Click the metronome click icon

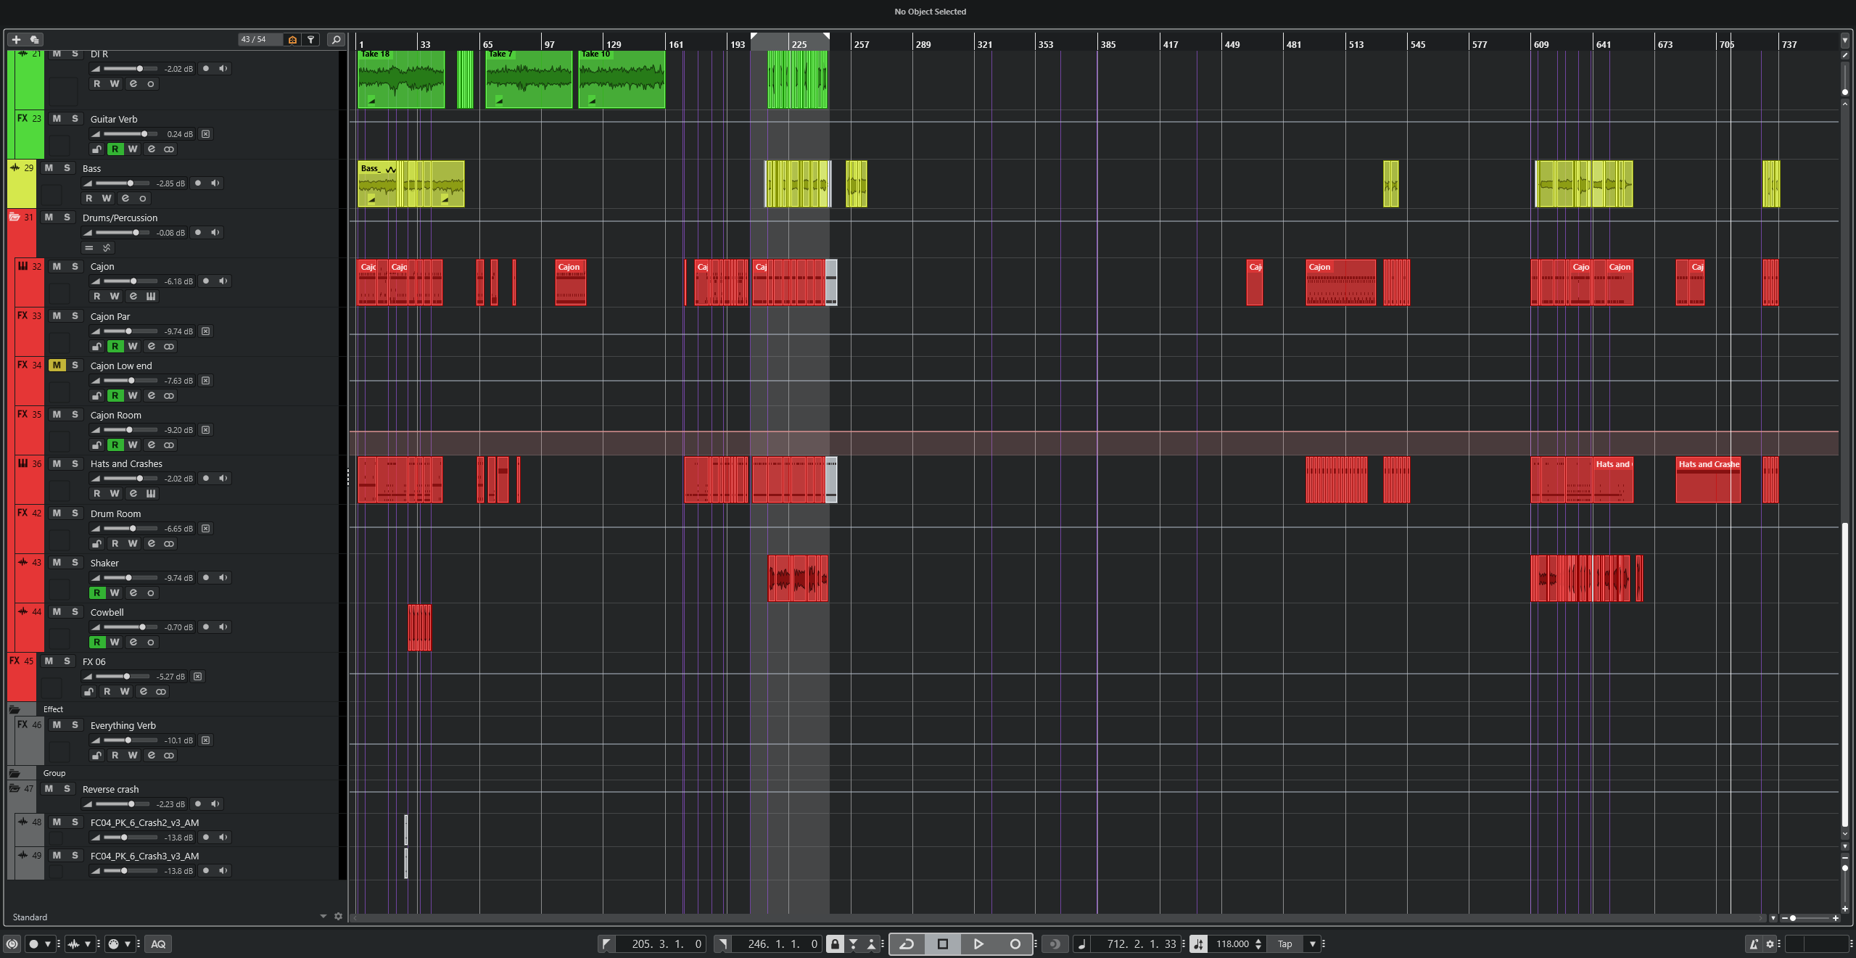(x=1753, y=943)
